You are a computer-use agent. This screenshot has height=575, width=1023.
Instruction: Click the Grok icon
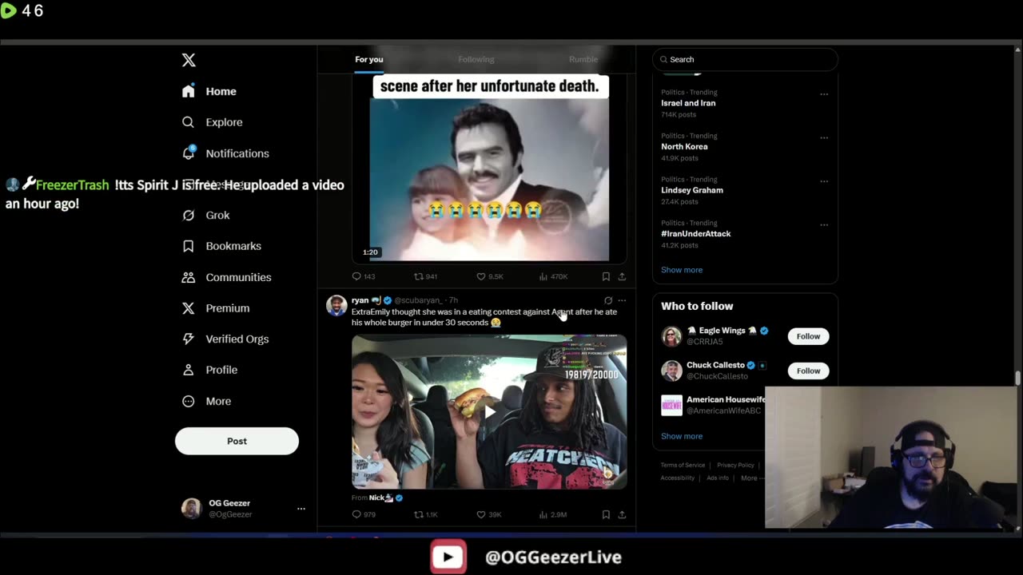click(x=189, y=215)
